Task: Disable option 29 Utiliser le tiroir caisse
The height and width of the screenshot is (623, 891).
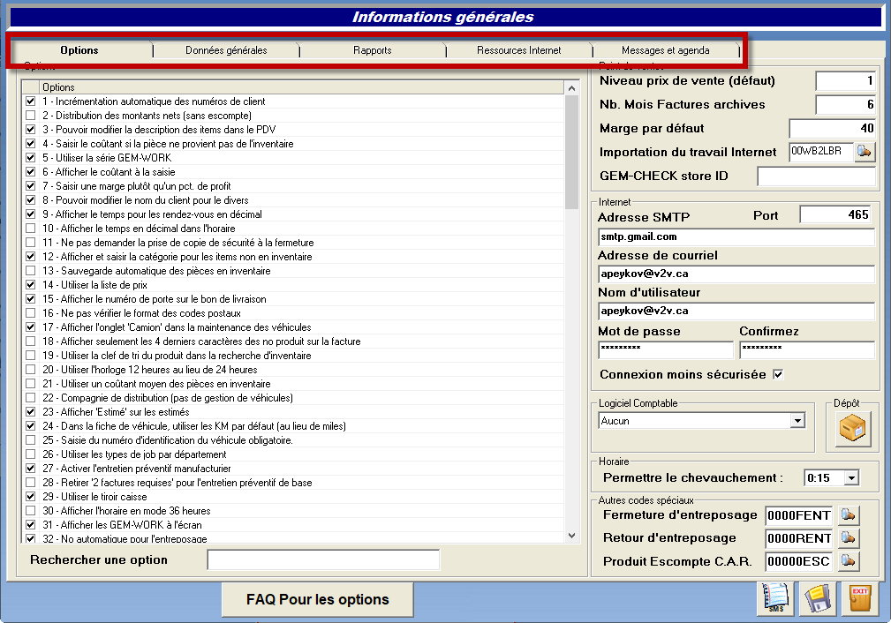Action: click(x=31, y=496)
